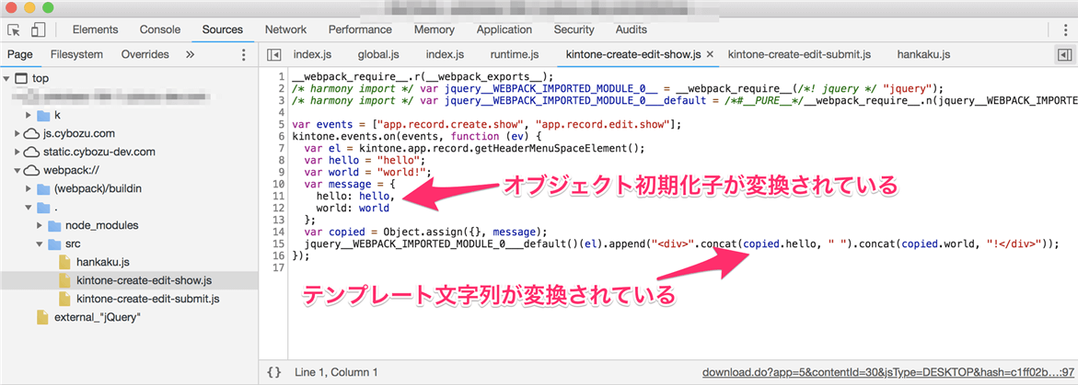Viewport: 1078px width, 385px height.
Task: Open the download.do source link in status bar
Action: pyautogui.click(x=888, y=373)
